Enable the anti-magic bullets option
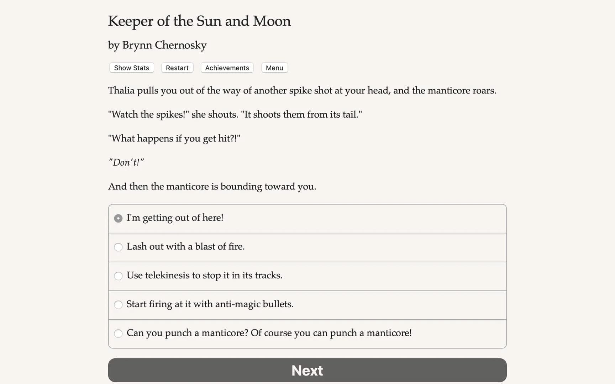 point(118,305)
